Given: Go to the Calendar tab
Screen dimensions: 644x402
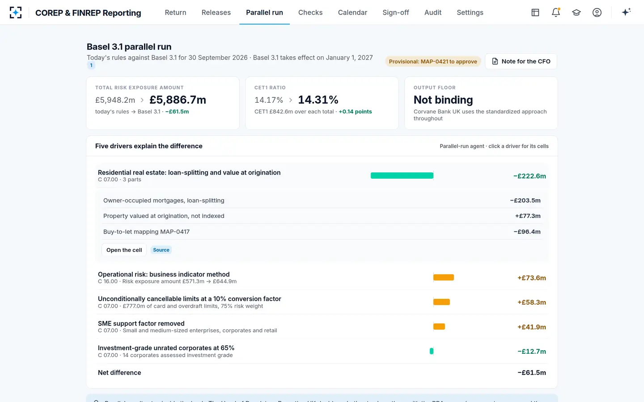Looking at the screenshot, I should [352, 13].
